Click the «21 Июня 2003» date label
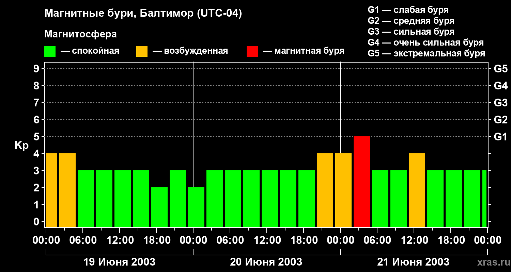 (413, 262)
